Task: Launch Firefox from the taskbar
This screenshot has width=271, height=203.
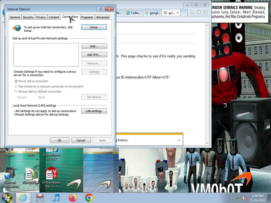Action: [73, 198]
